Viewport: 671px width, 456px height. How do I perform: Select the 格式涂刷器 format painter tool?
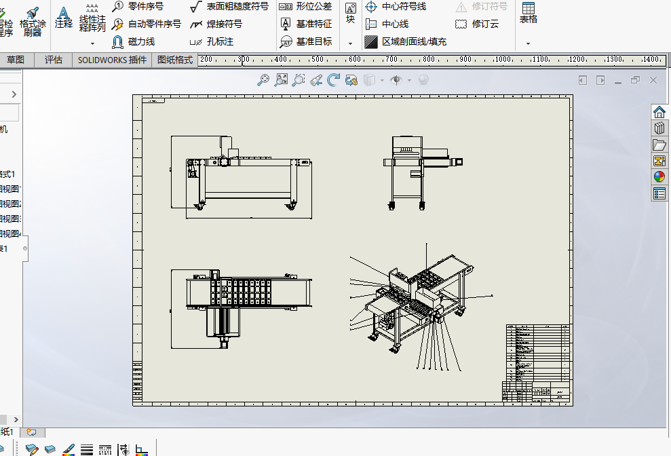point(33,22)
